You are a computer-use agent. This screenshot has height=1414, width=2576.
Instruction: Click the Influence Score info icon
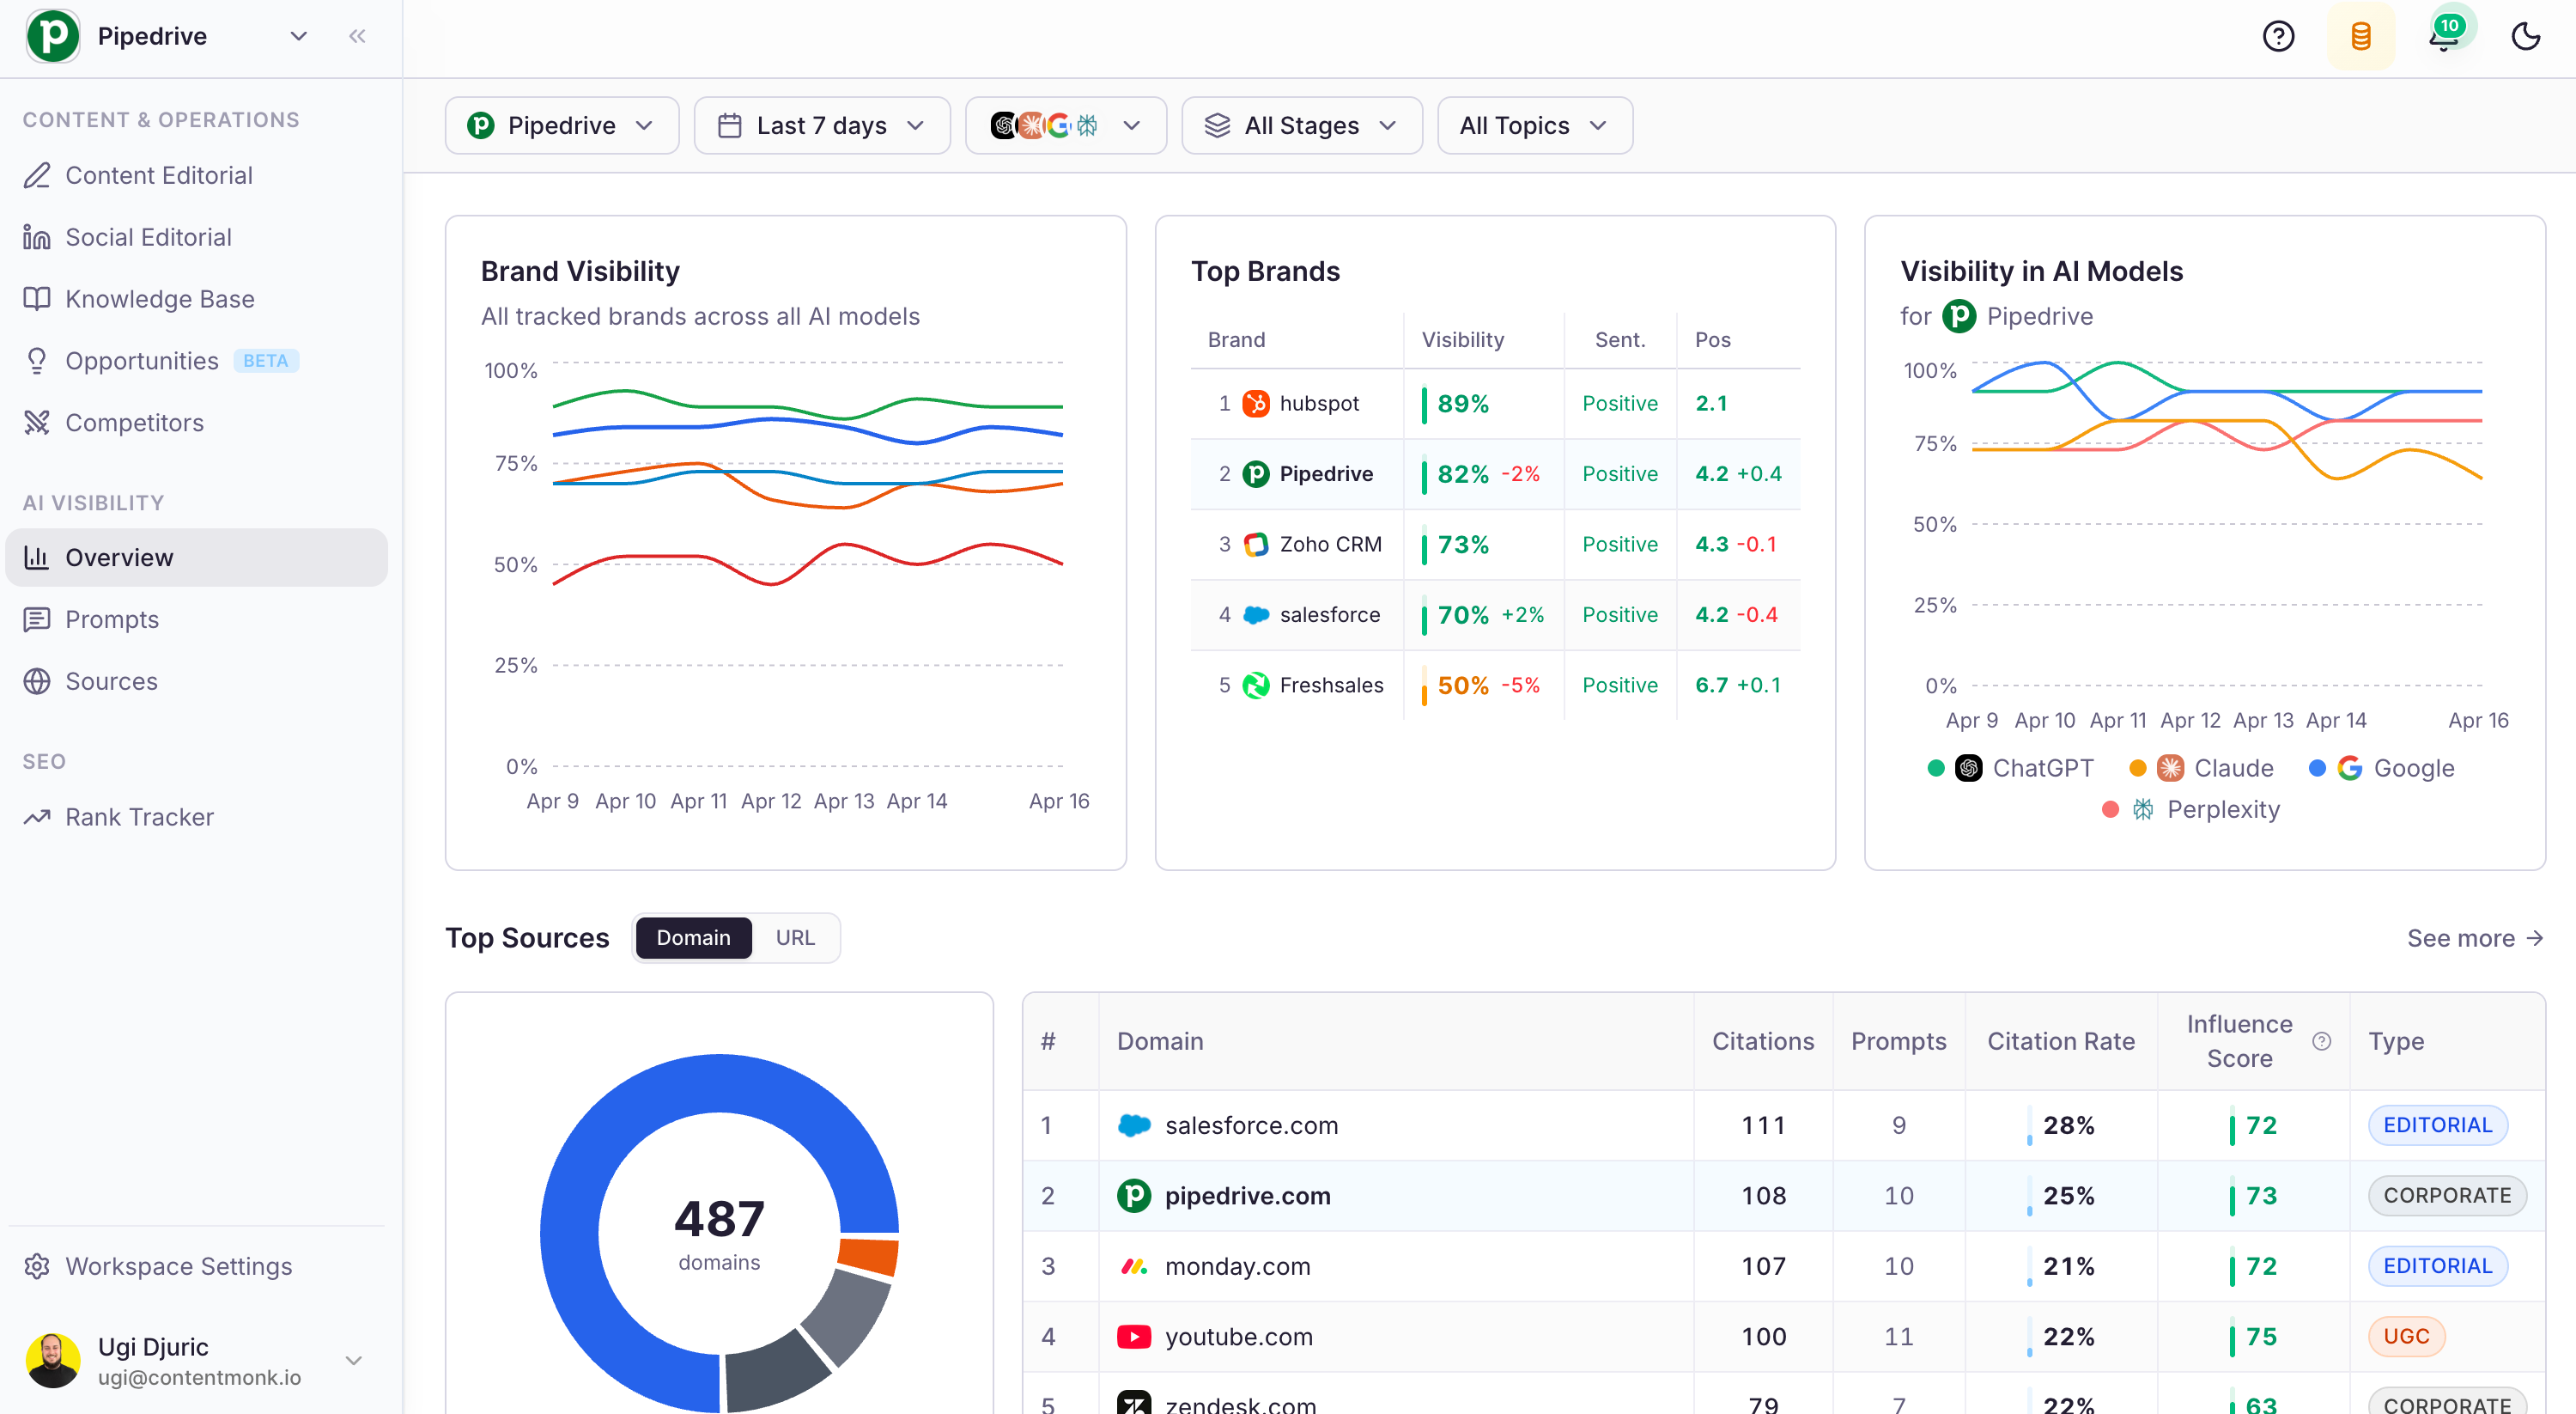[2321, 1040]
